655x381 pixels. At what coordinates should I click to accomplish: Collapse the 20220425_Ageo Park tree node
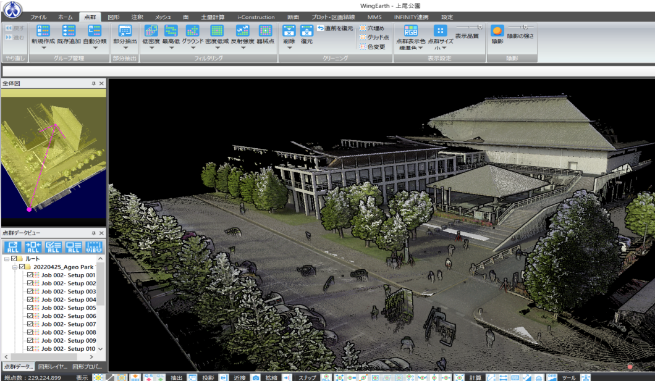click(x=14, y=267)
